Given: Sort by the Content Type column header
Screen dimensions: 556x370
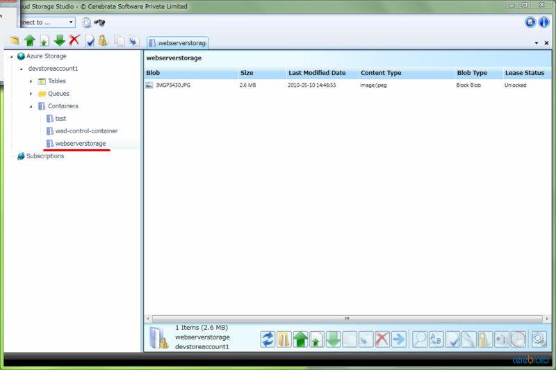Looking at the screenshot, I should (x=407, y=73).
